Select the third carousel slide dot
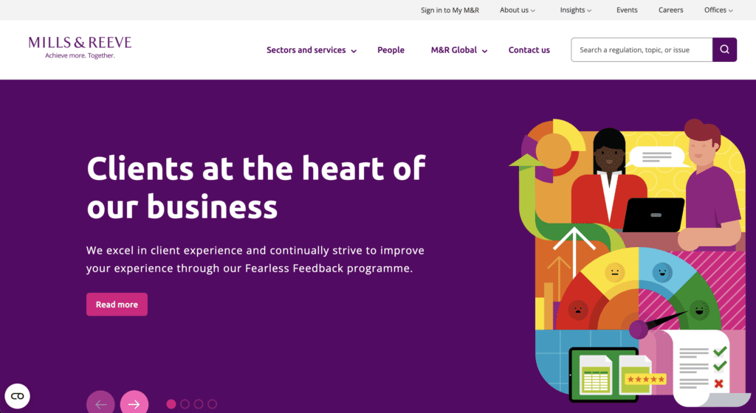Screen dimensions: 756x413 coord(199,404)
